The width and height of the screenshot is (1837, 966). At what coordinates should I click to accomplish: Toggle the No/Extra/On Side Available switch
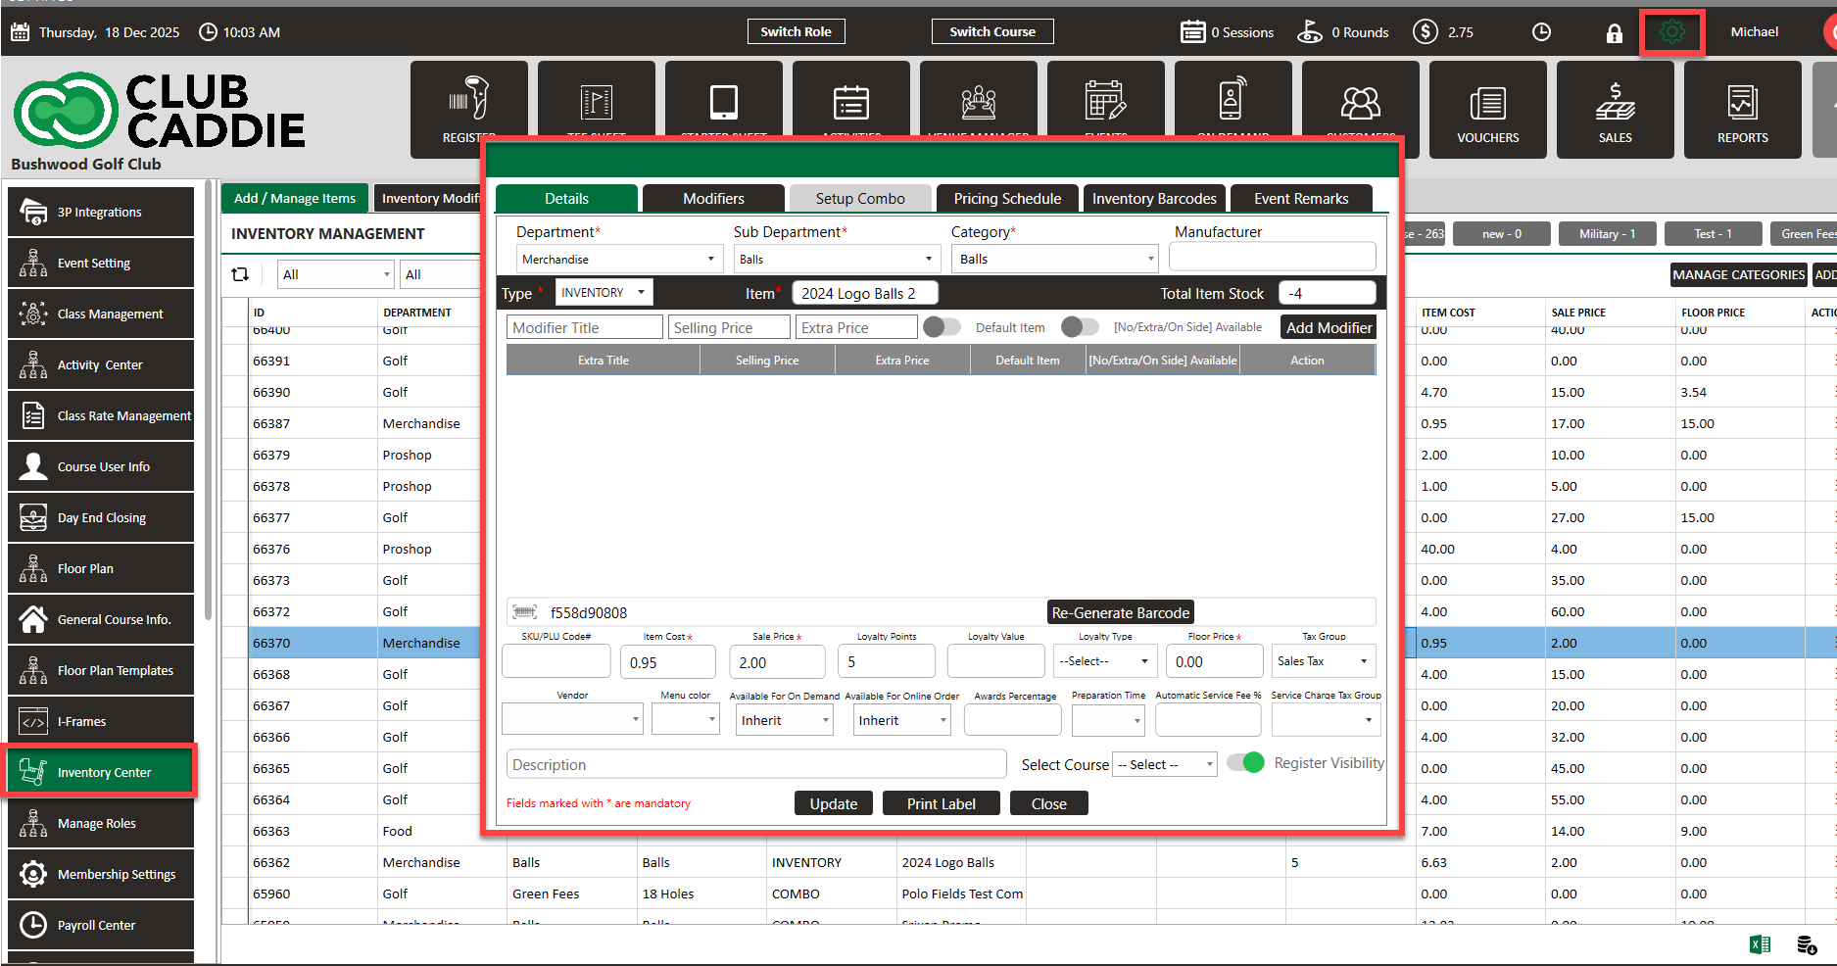[1080, 327]
